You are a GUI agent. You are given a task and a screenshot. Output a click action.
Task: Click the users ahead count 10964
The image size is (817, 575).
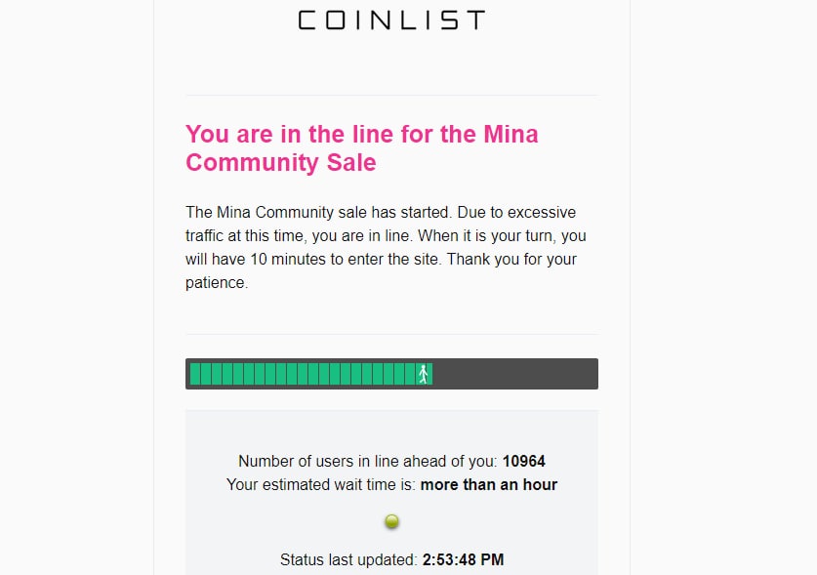coord(523,462)
